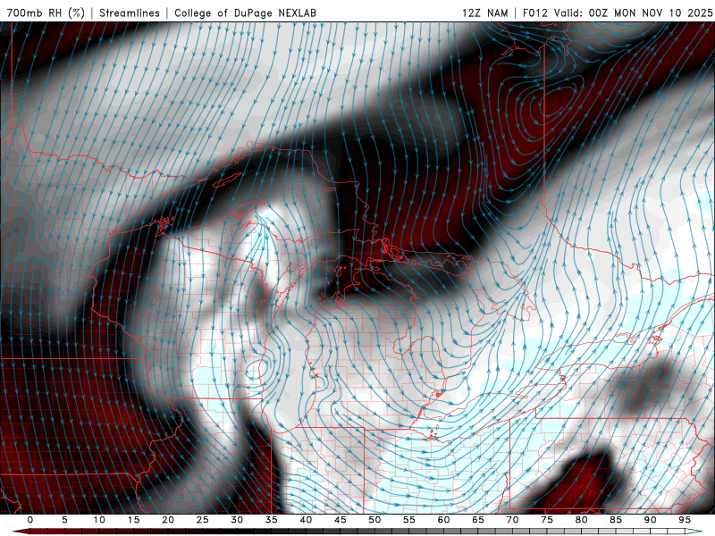Click the "700mb RH (%)" title text
This screenshot has height=536, width=715.
pyautogui.click(x=46, y=13)
